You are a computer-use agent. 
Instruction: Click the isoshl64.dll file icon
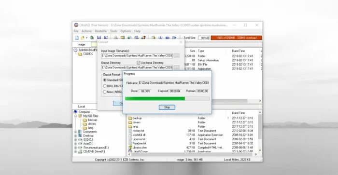tap(130, 135)
